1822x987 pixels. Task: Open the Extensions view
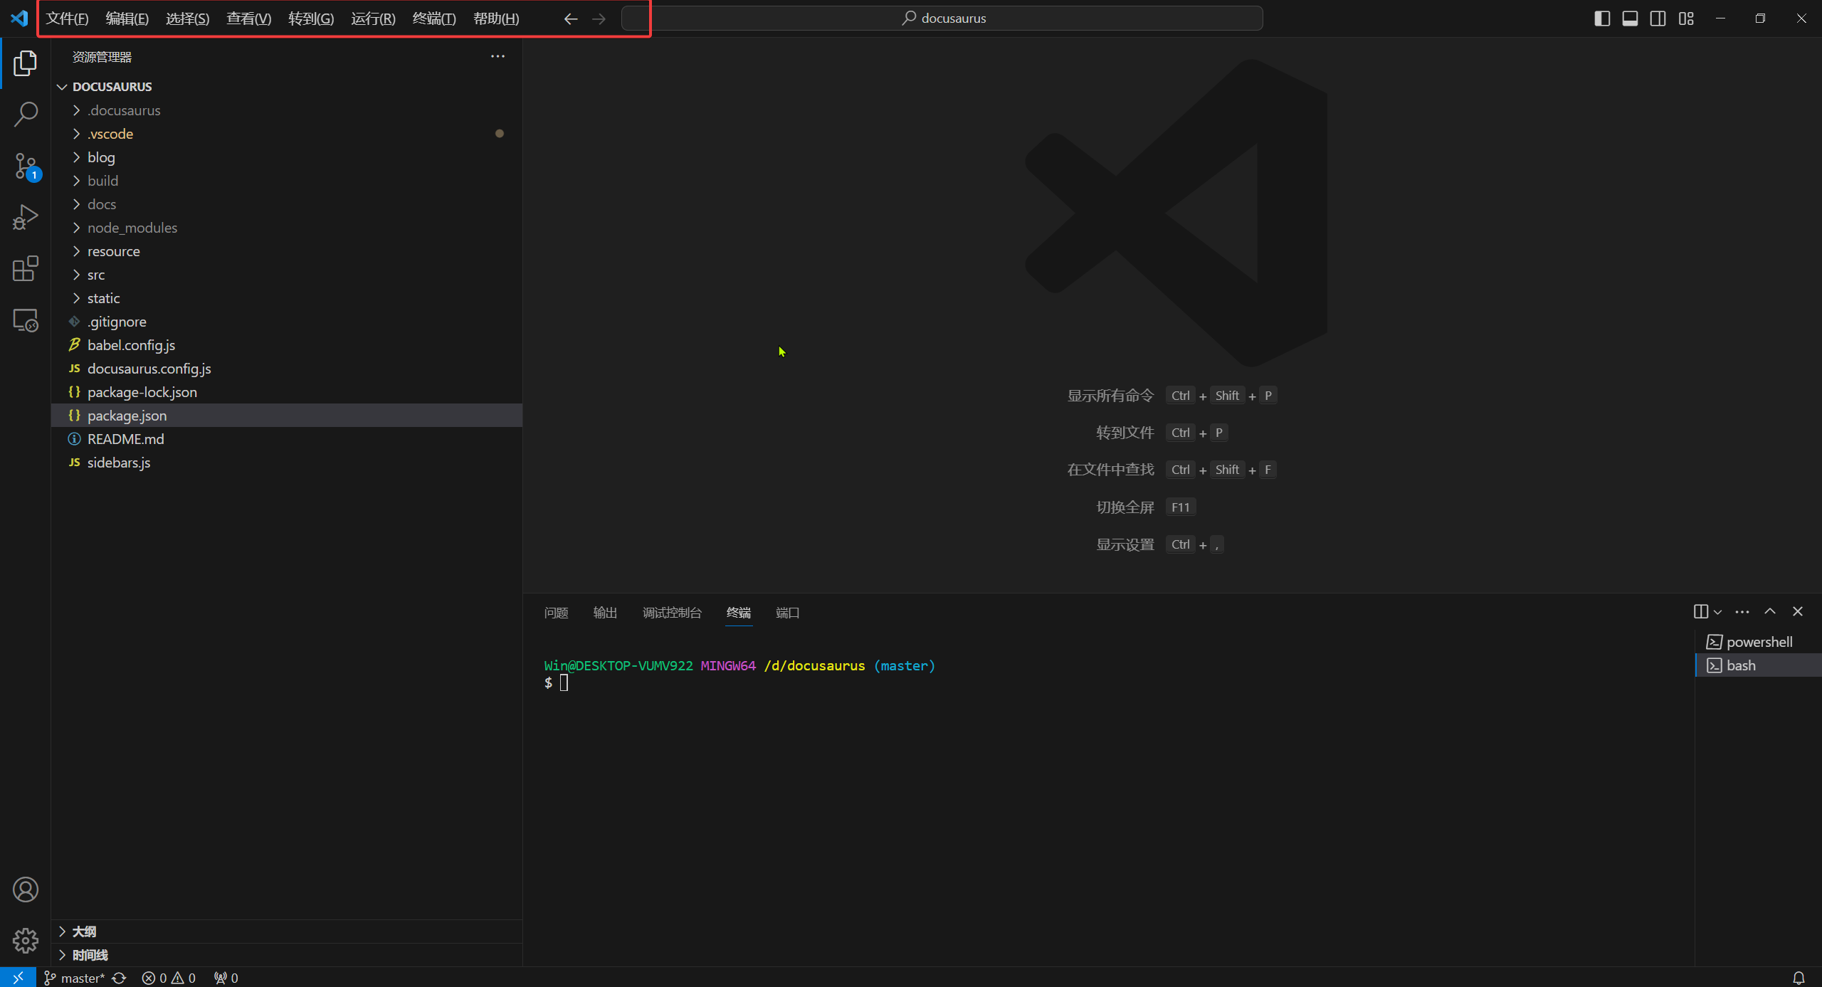[x=26, y=268]
